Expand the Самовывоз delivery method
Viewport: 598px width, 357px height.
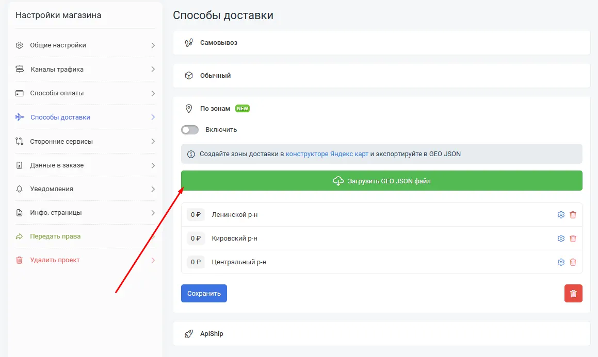[x=218, y=43]
